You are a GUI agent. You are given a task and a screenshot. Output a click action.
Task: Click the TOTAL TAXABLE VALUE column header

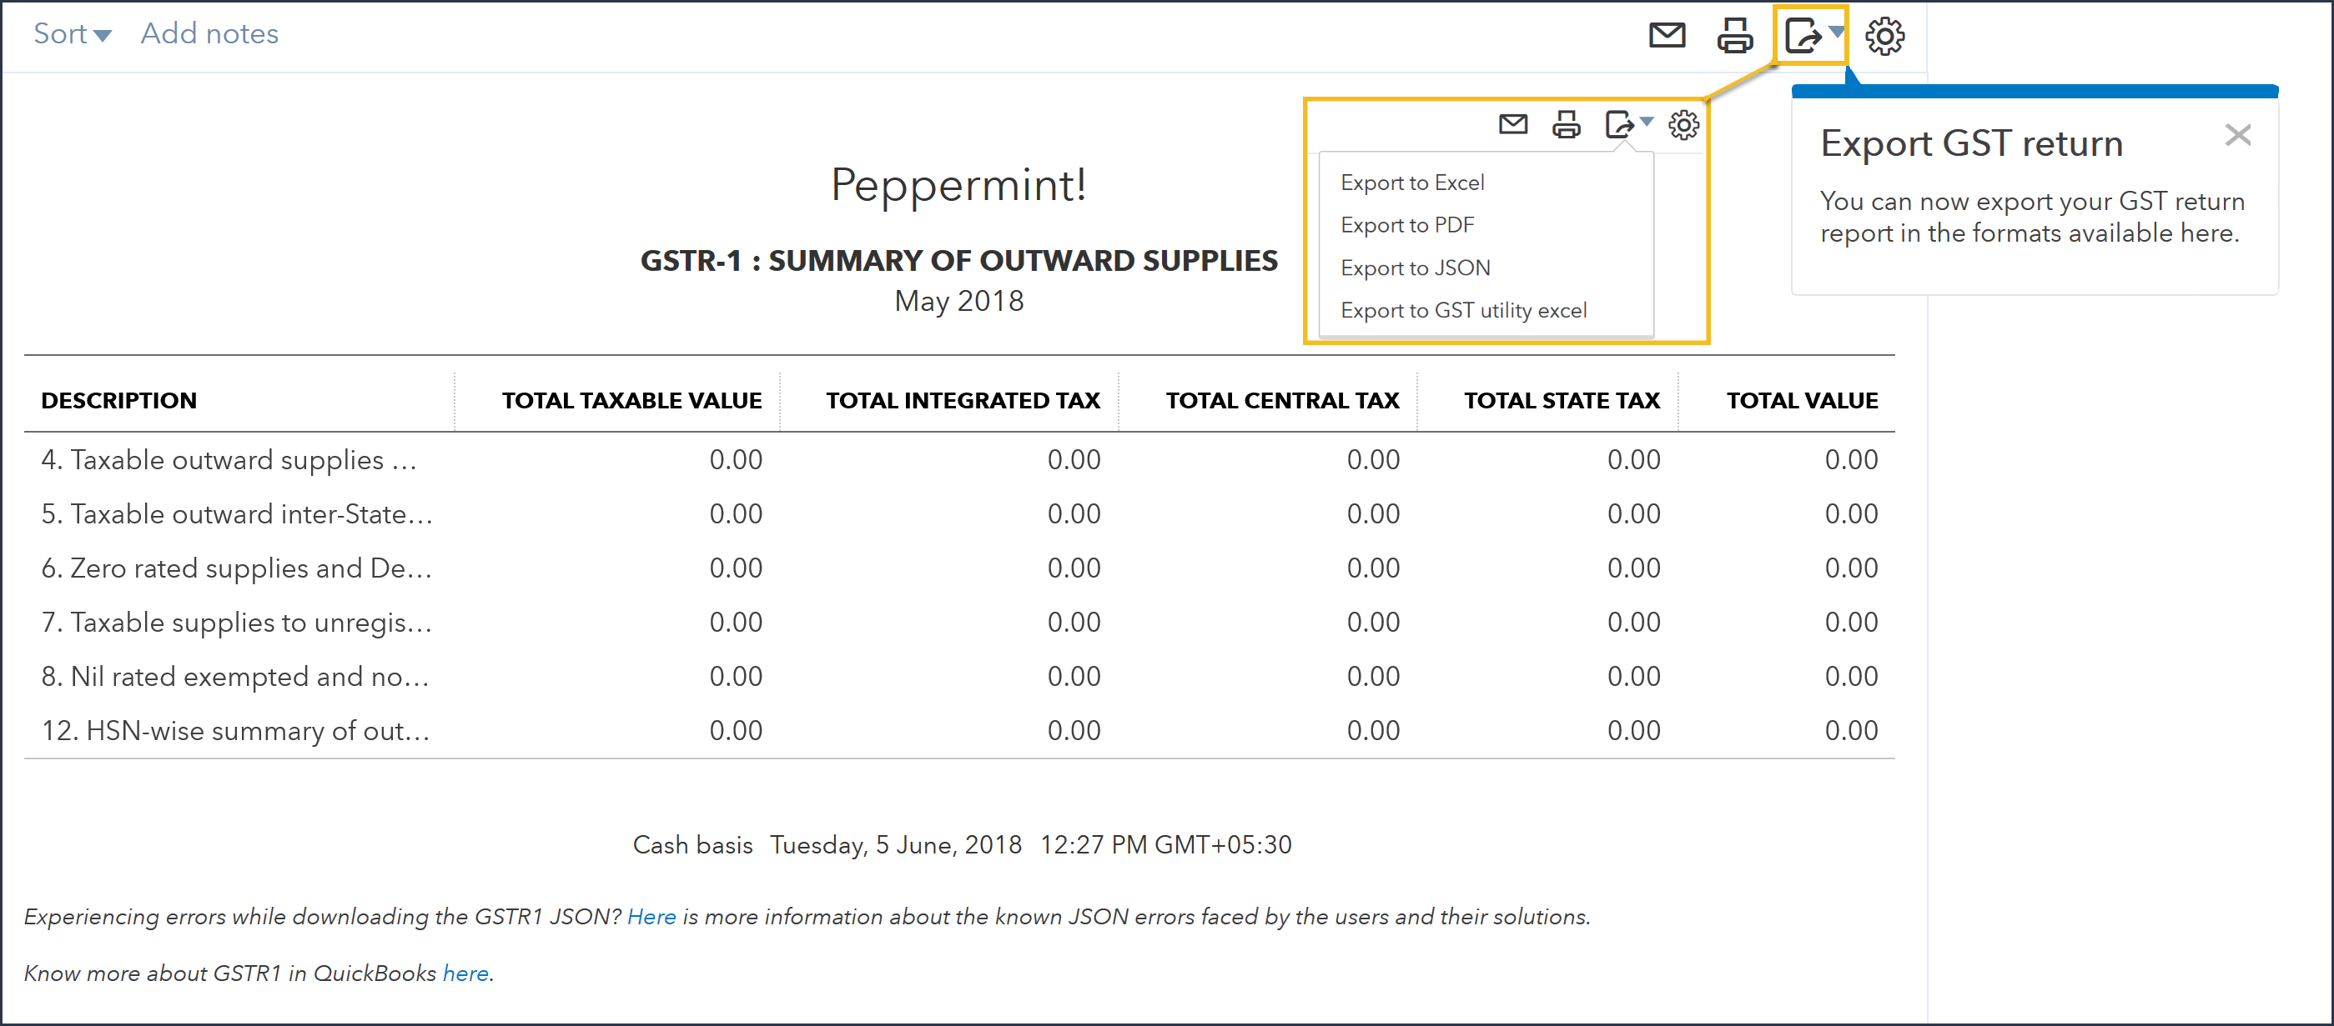click(631, 400)
